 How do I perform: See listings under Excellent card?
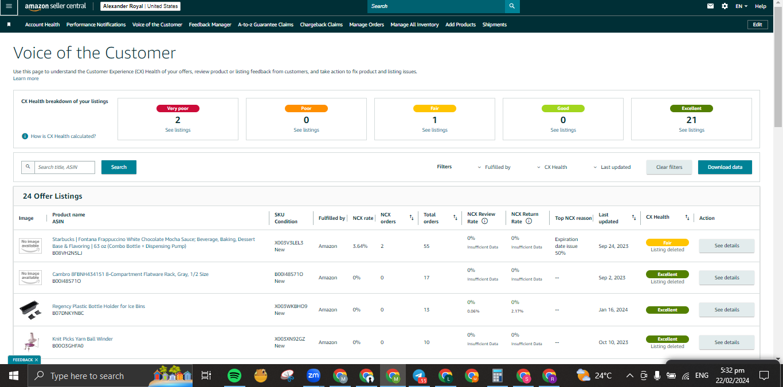point(691,130)
